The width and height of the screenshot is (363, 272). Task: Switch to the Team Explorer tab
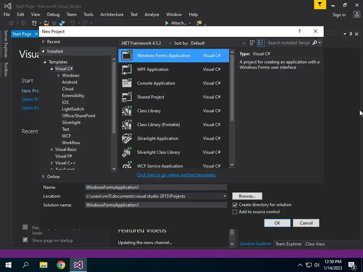point(289,244)
